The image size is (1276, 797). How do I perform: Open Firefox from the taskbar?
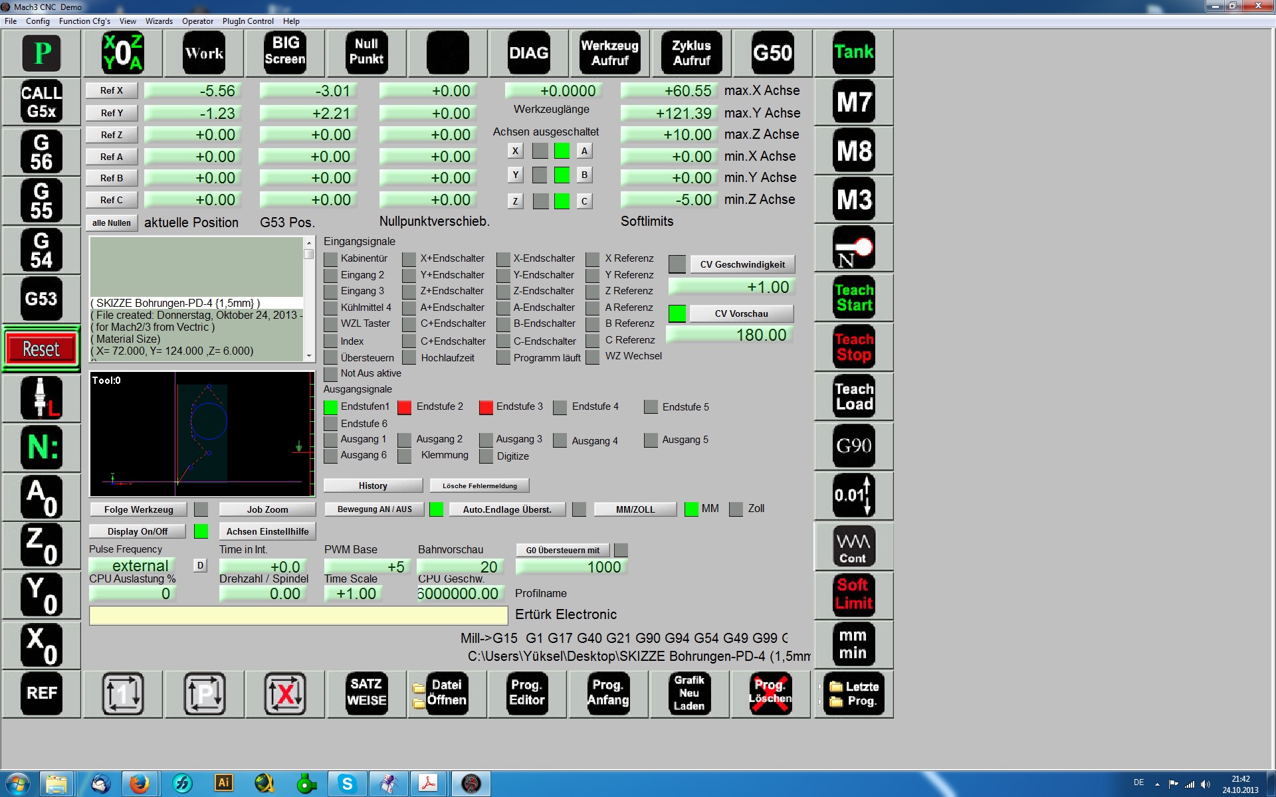pos(140,784)
